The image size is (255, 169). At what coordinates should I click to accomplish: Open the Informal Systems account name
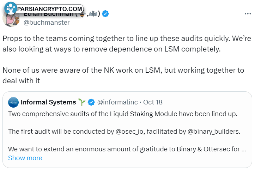click(x=48, y=102)
